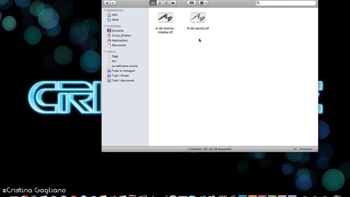Show files from Oggi
The width and height of the screenshot is (350, 197).
[113, 56]
